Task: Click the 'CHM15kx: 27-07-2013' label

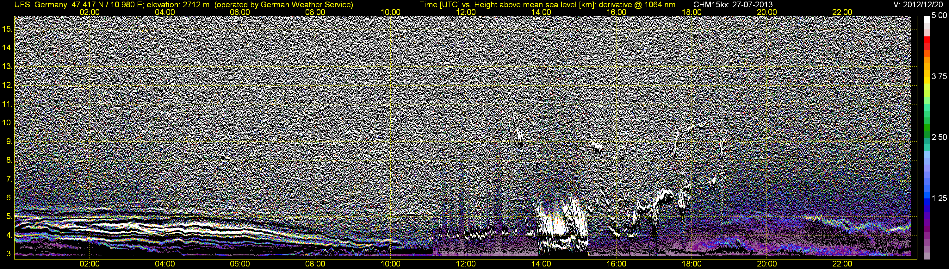Action: click(x=733, y=5)
